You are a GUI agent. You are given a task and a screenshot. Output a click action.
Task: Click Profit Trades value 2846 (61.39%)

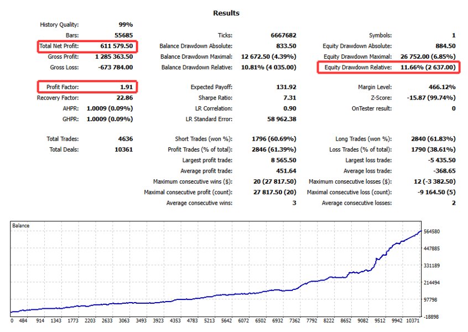(274, 149)
